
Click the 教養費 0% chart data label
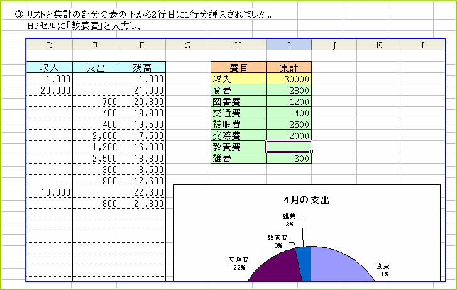(x=278, y=242)
